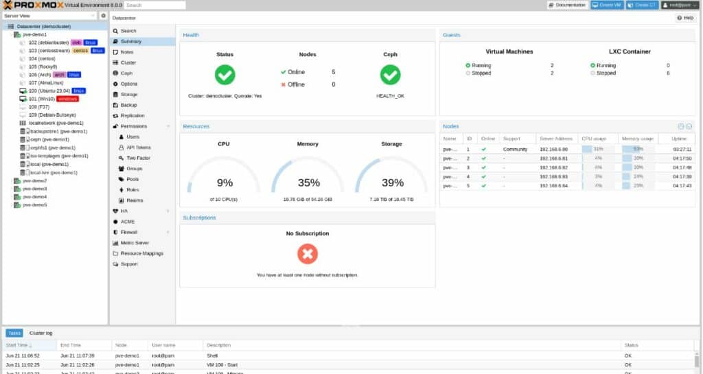Open the Search menu item
The width and height of the screenshot is (703, 374).
(141, 31)
